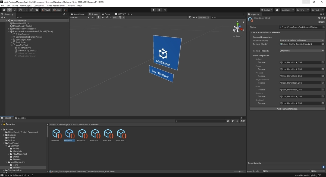Open the Mixed Reality Toolkit menu
This screenshot has width=326, height=177.
[56, 5]
